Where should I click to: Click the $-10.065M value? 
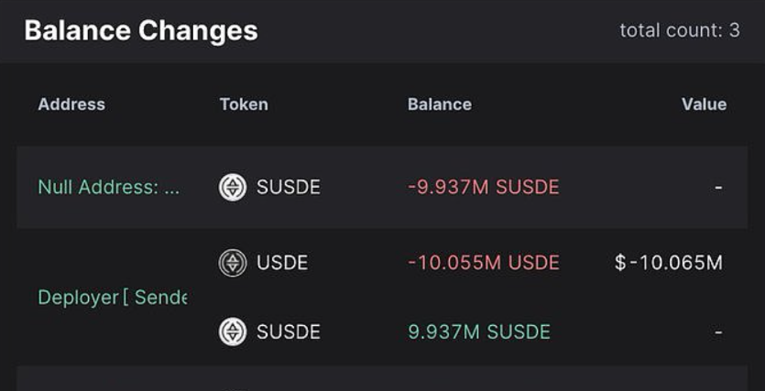[x=669, y=264]
